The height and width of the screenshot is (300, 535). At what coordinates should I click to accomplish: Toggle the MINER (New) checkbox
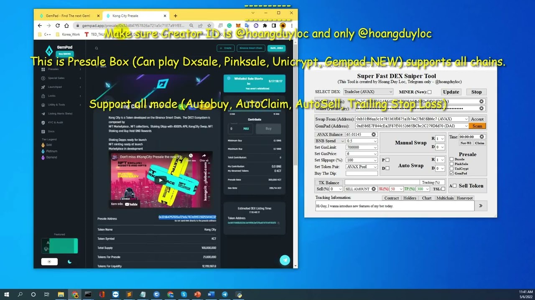(429, 92)
